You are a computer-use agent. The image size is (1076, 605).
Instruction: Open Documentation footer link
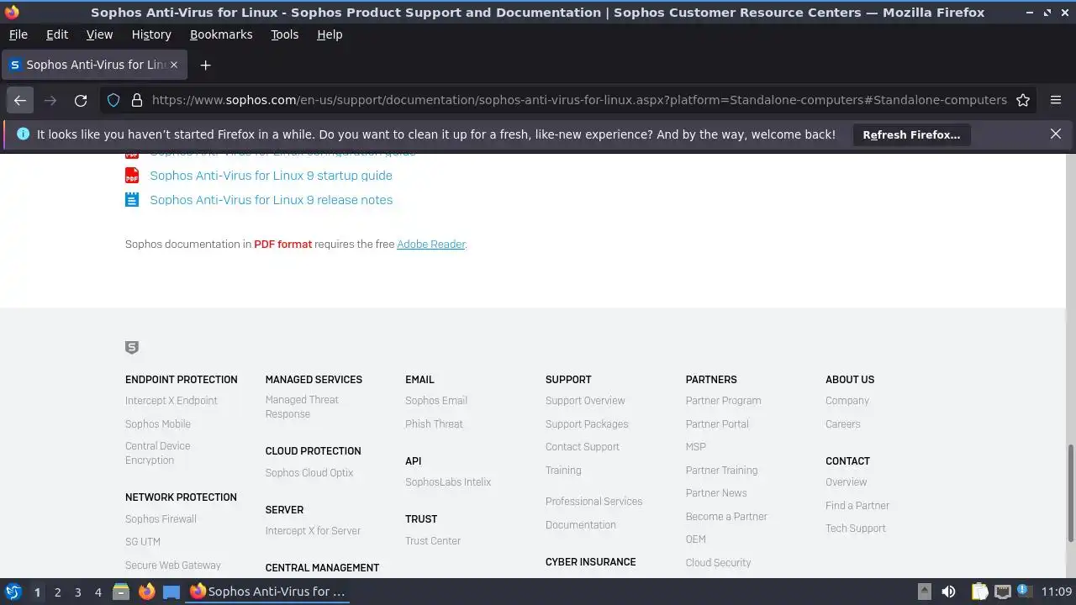pyautogui.click(x=581, y=525)
